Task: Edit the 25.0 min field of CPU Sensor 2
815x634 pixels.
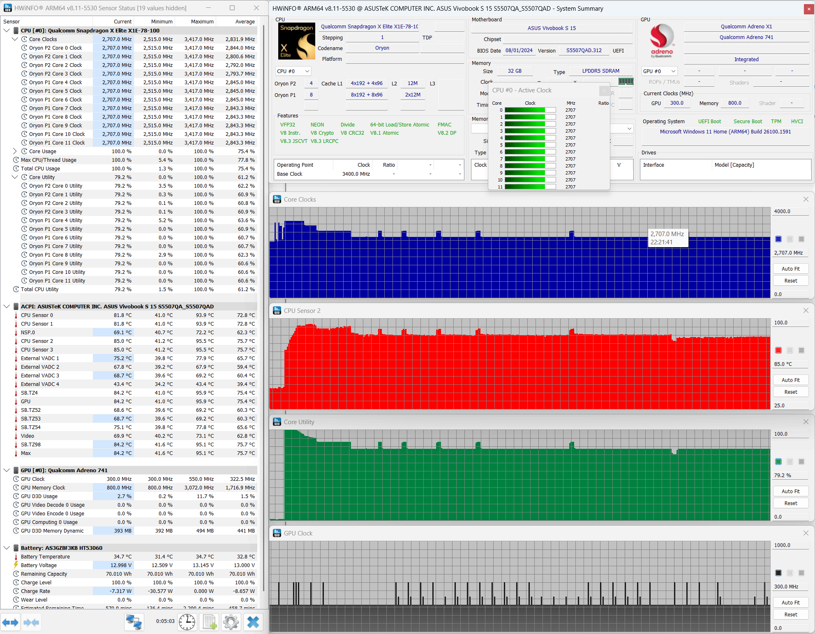Action: (790, 405)
